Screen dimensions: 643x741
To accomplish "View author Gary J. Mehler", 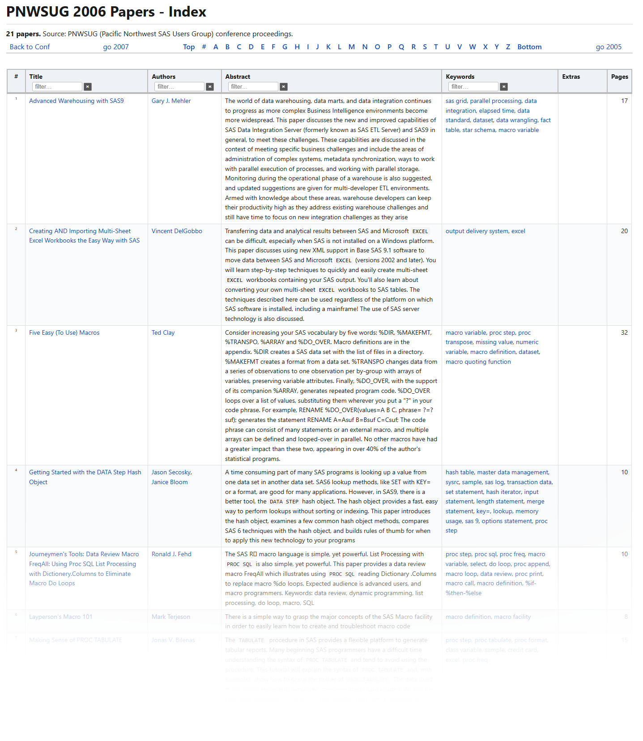I will coord(171,101).
